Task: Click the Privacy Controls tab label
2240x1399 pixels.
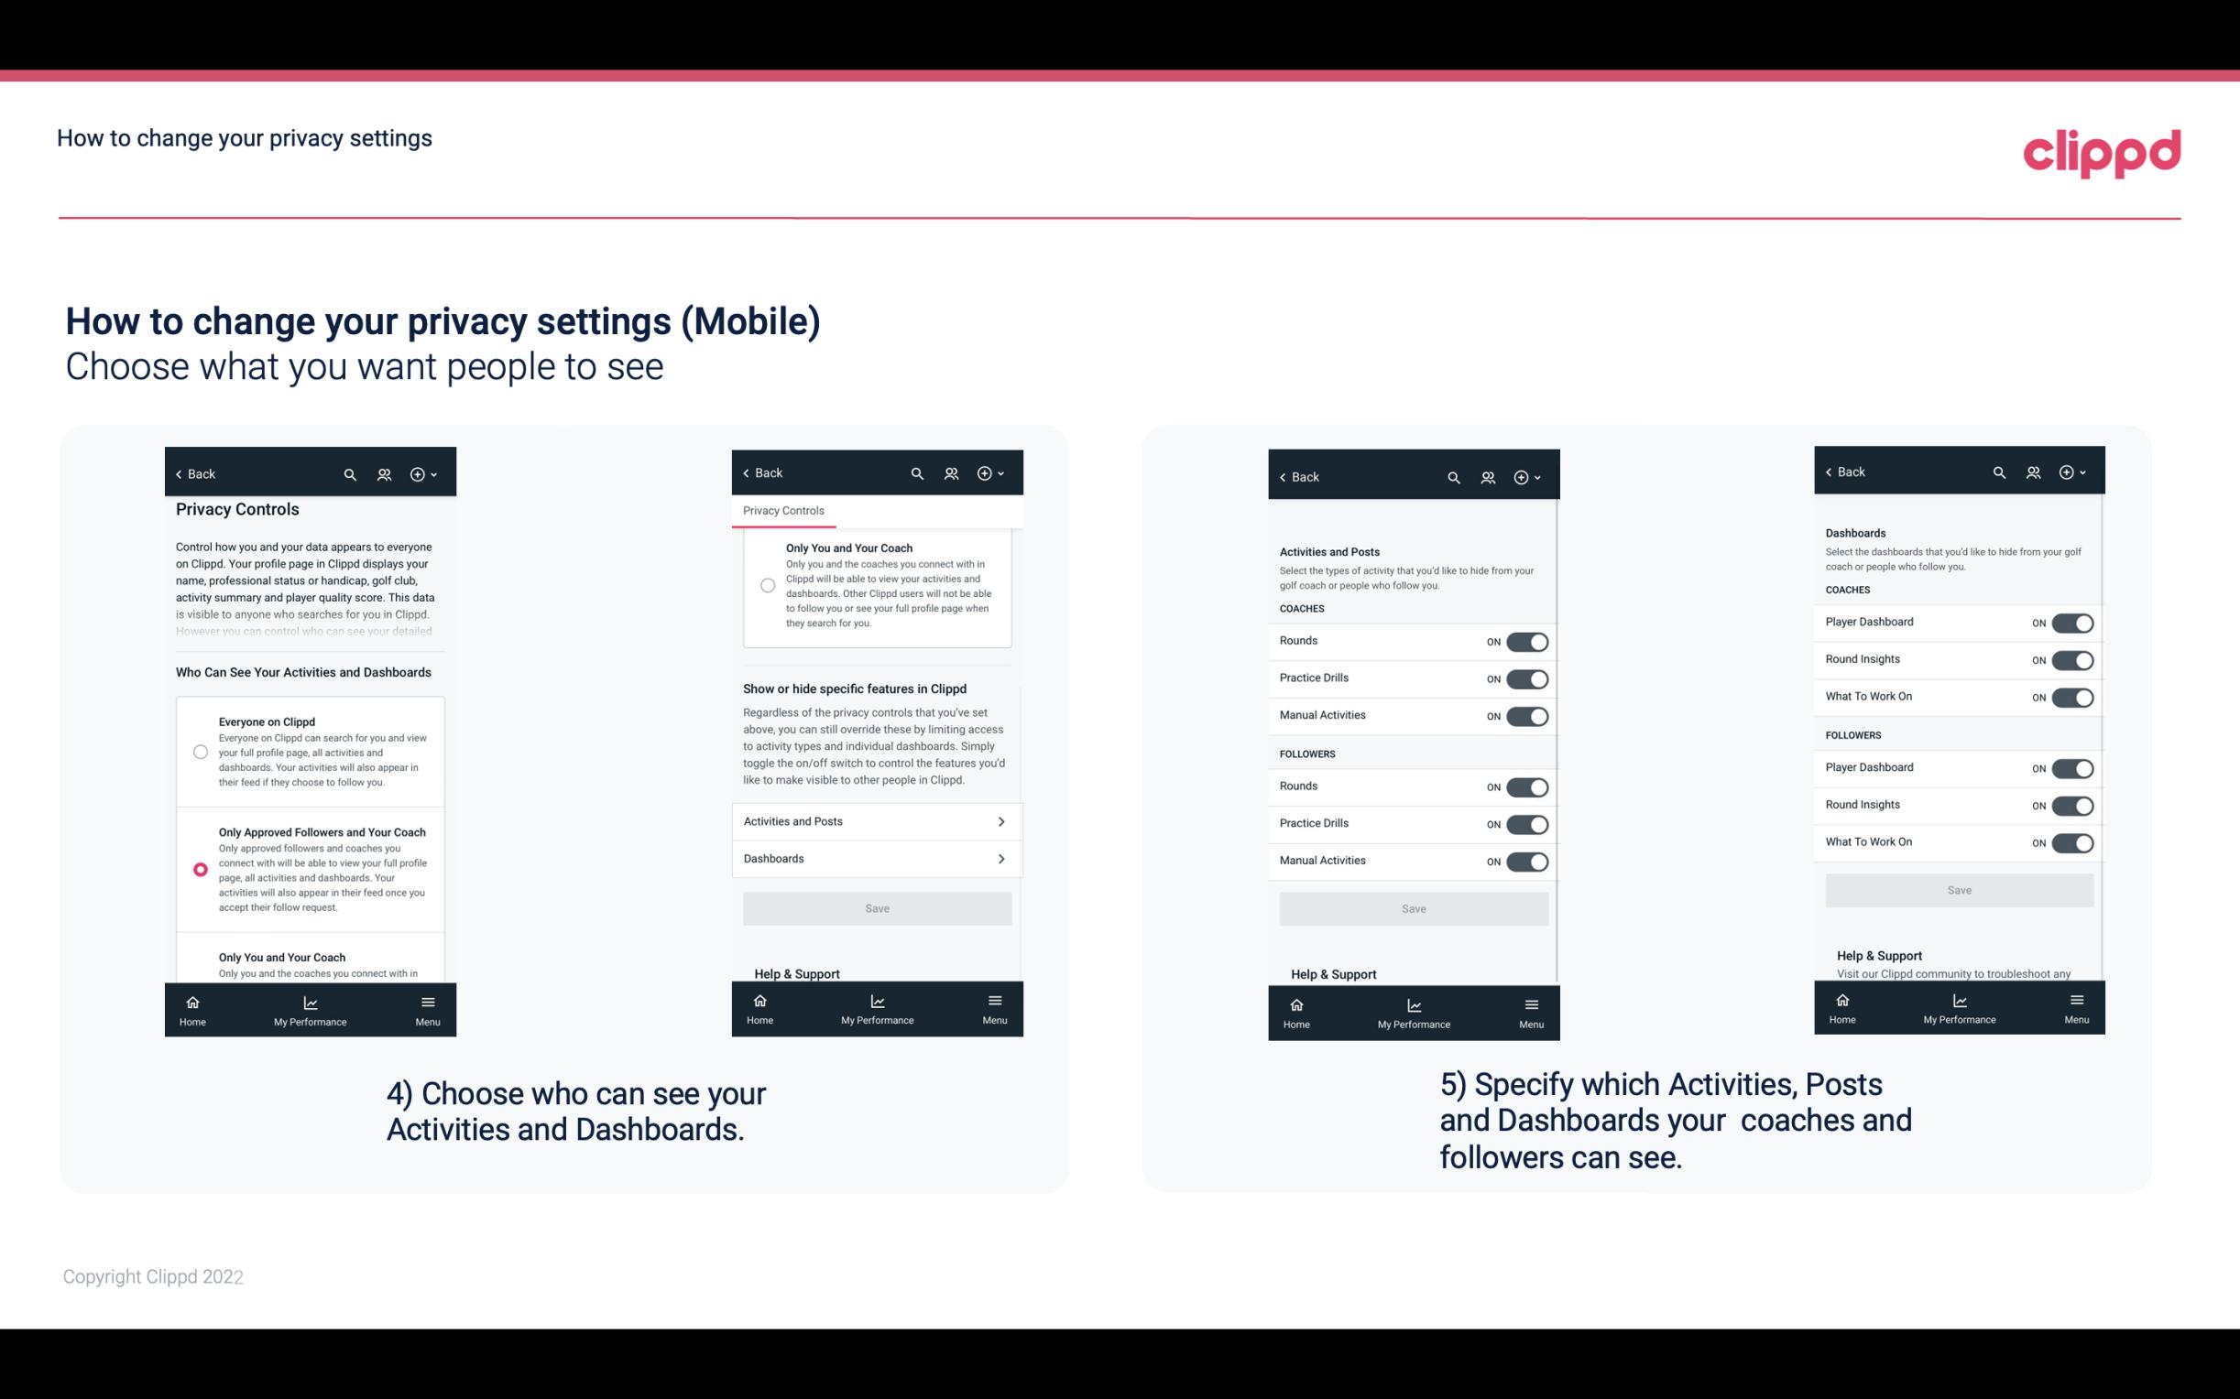Action: [x=782, y=511]
